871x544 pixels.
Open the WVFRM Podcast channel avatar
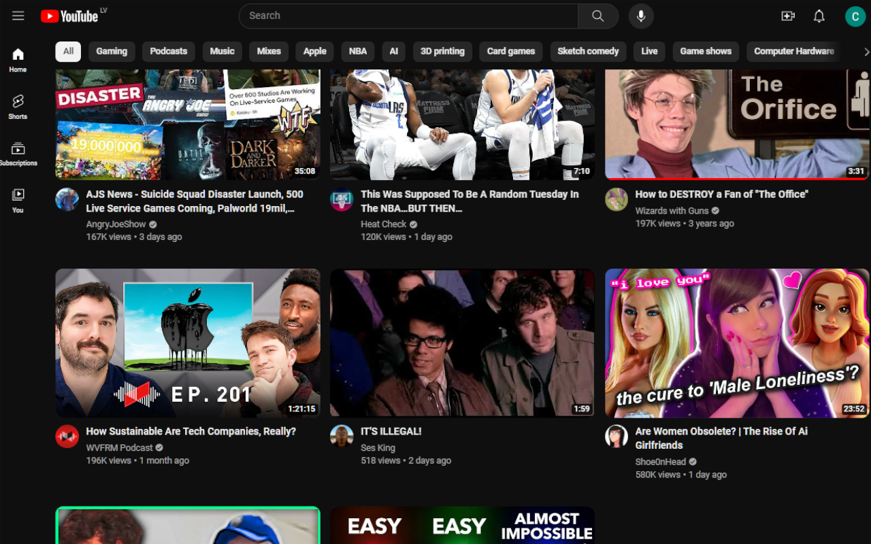click(67, 437)
